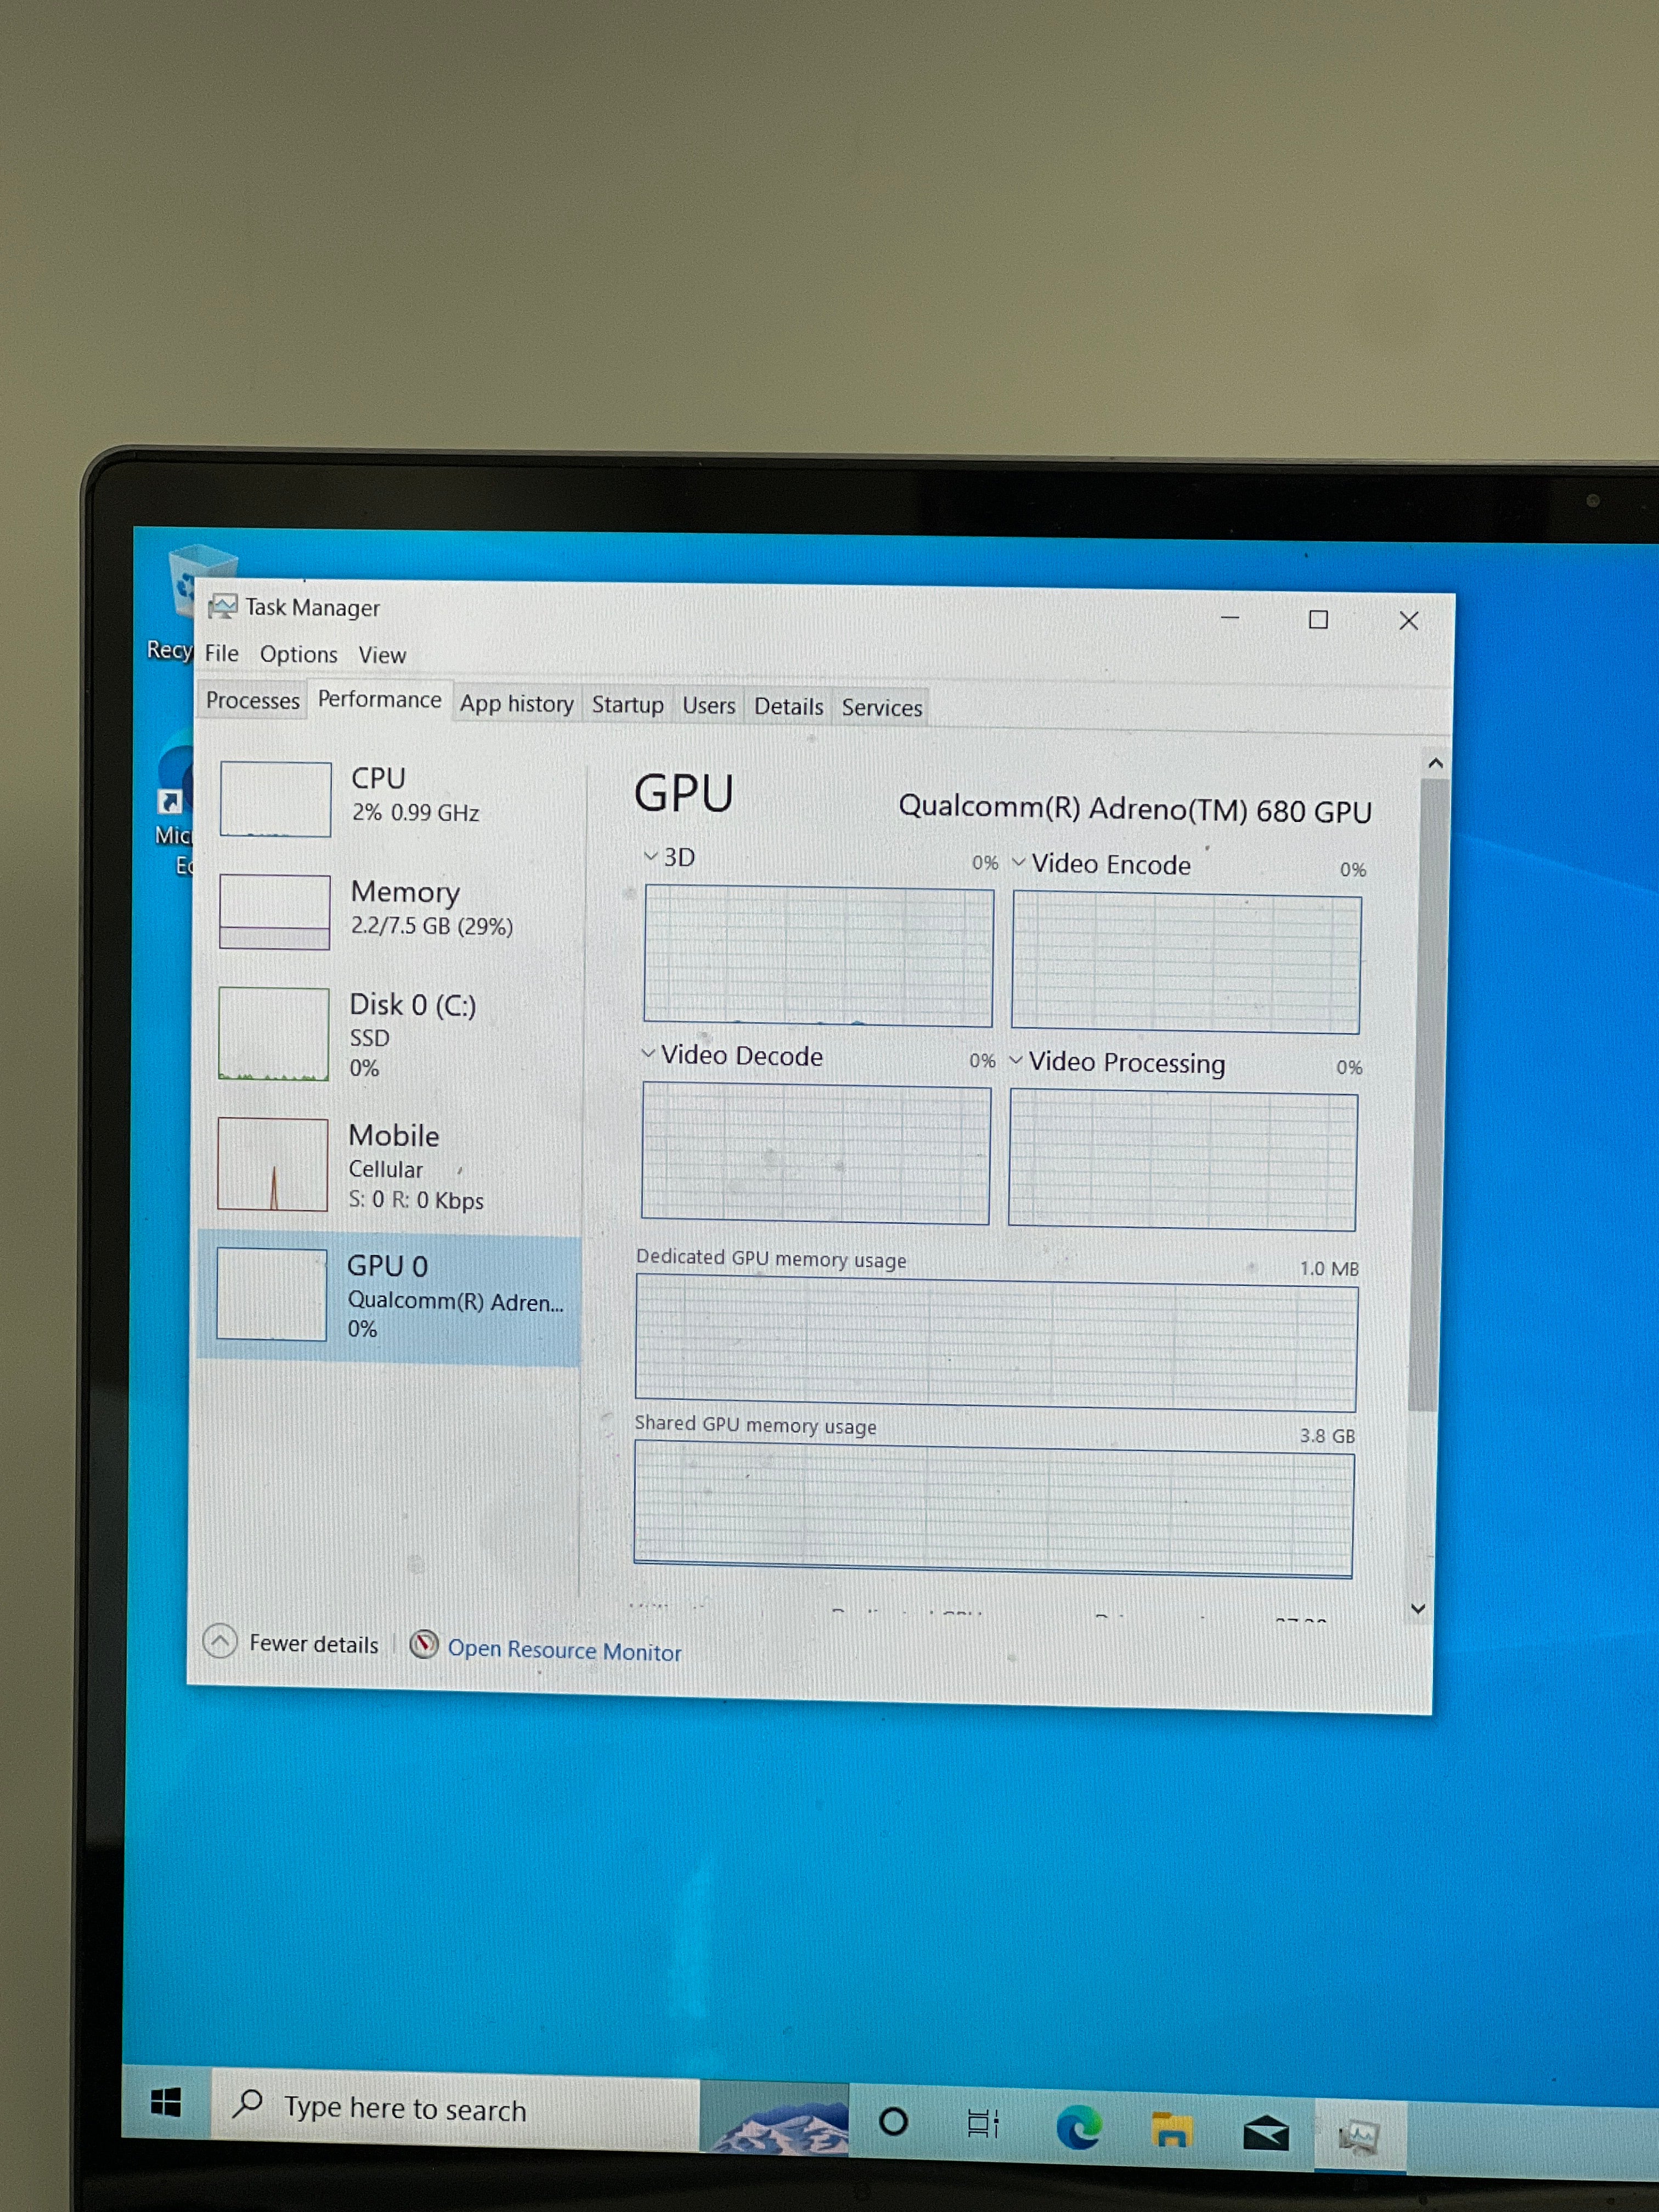Click the Task Manager title bar icon

[222, 606]
